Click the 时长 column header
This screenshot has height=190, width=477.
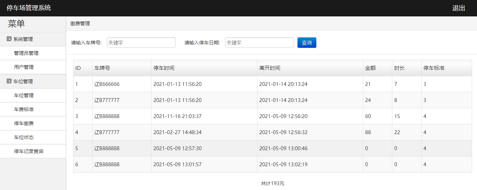407,68
